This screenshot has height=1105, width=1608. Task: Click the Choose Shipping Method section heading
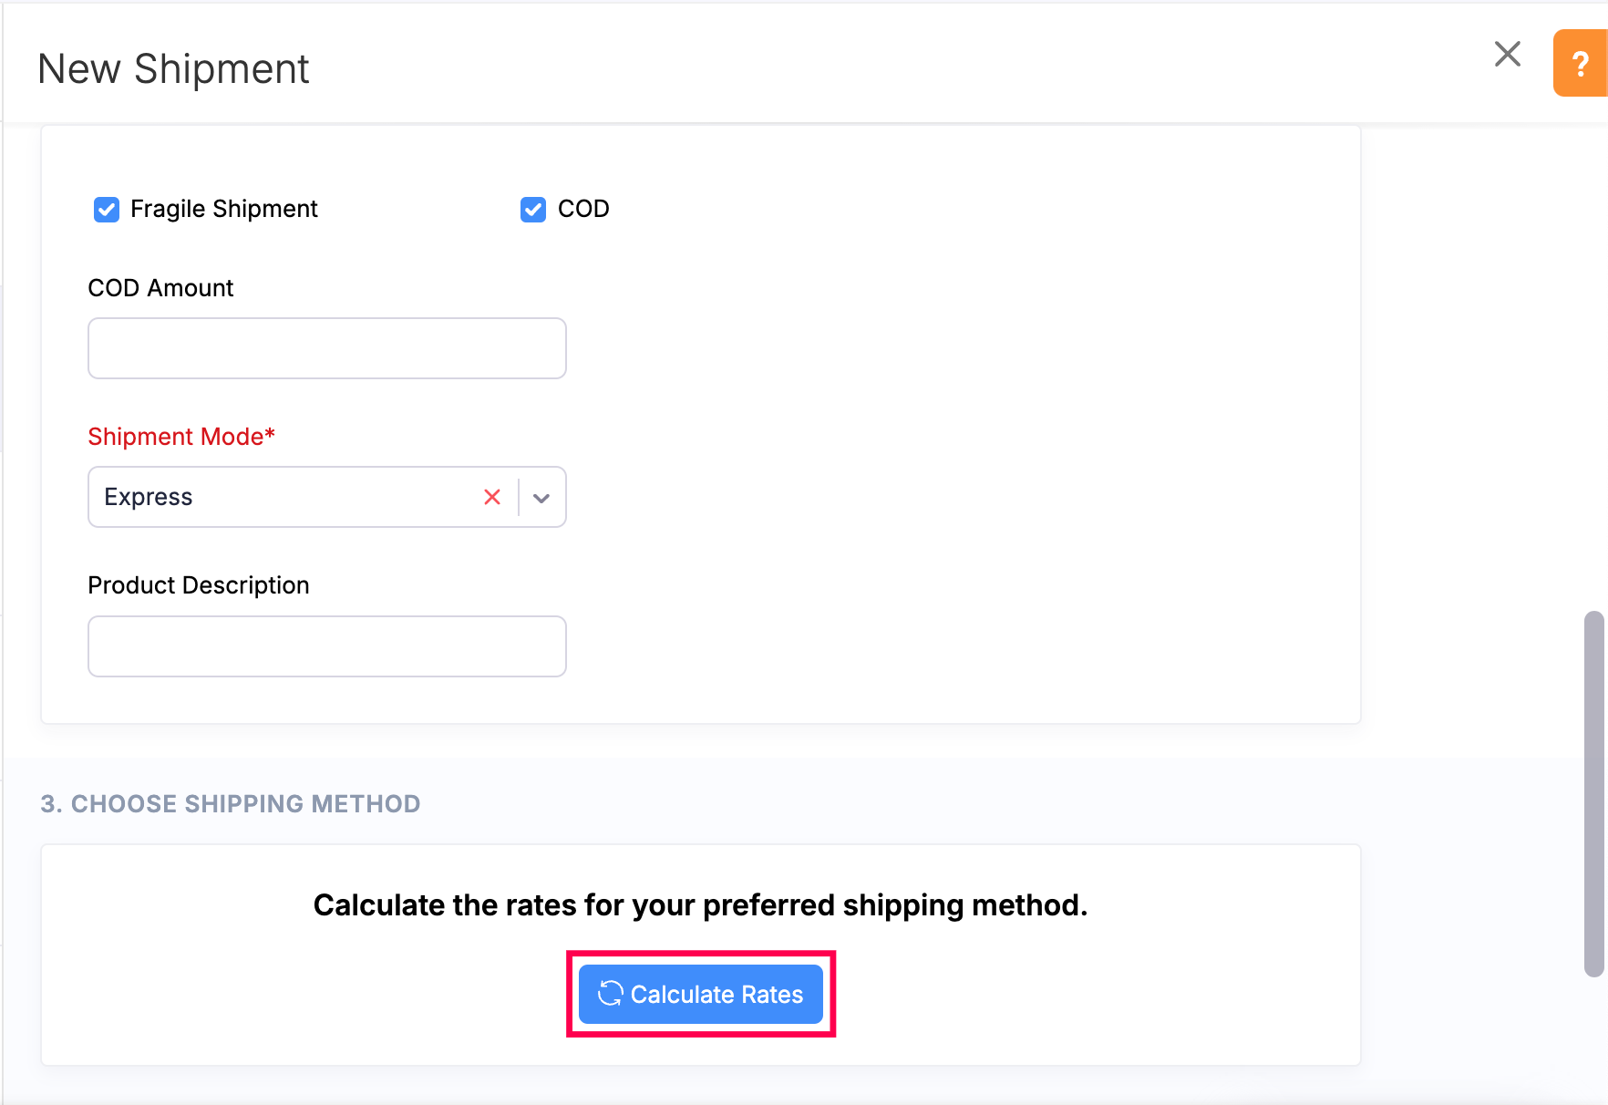click(x=231, y=804)
